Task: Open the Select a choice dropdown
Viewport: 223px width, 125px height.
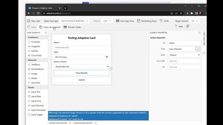Action: (x=82, y=67)
